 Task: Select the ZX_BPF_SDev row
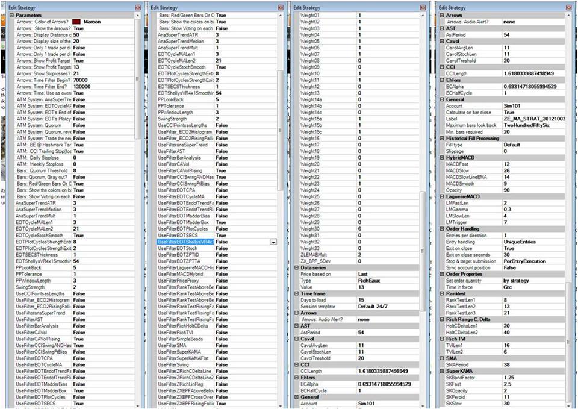[x=359, y=261]
